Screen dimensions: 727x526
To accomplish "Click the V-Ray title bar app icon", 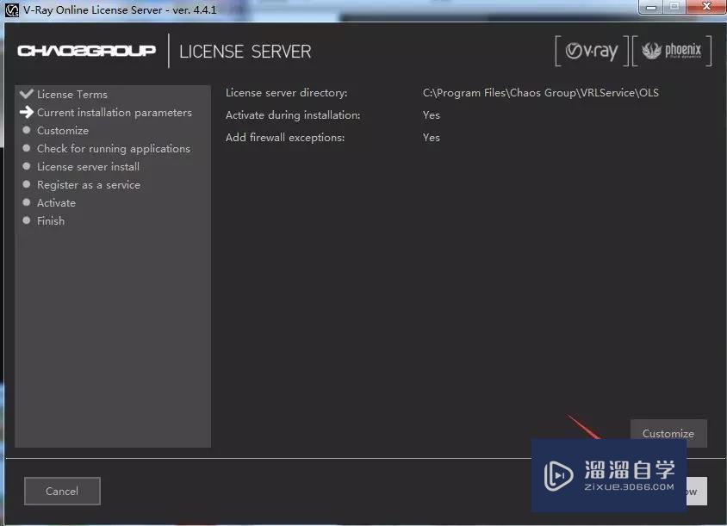I will (x=11, y=10).
